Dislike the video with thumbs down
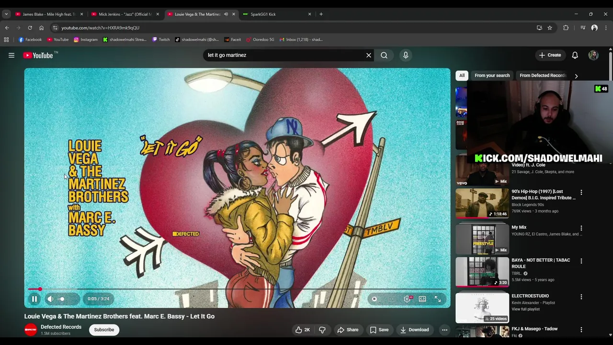 click(x=322, y=330)
